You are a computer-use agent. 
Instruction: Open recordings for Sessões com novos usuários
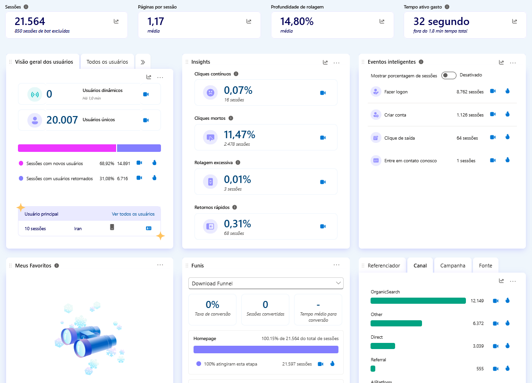coord(139,163)
